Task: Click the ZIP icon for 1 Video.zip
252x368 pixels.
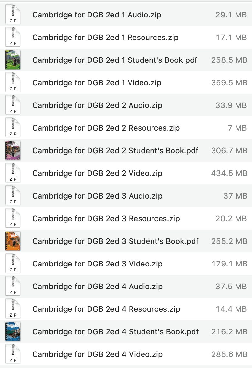Action: point(13,83)
